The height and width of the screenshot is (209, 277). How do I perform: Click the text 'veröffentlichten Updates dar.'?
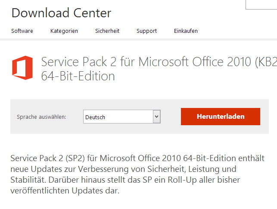pyautogui.click(x=65, y=191)
